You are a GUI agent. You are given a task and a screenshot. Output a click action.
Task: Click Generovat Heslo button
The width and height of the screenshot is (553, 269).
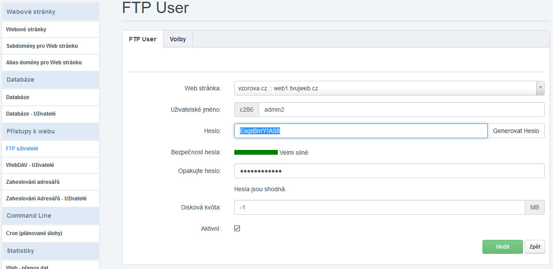[x=516, y=131]
